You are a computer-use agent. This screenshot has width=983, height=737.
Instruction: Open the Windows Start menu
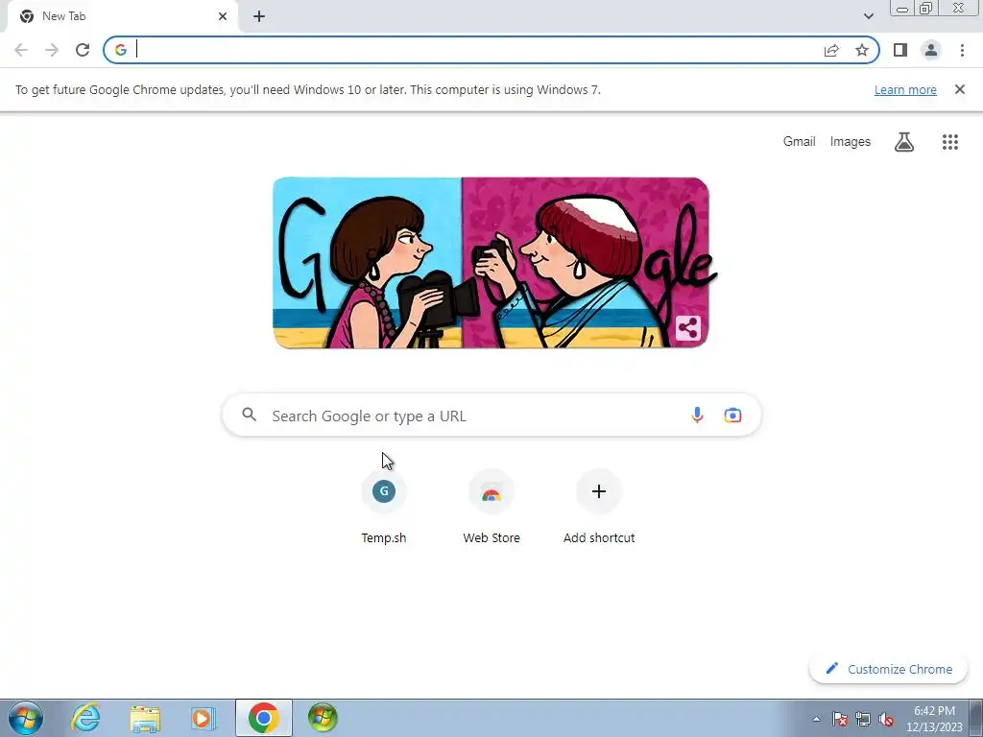[26, 718]
